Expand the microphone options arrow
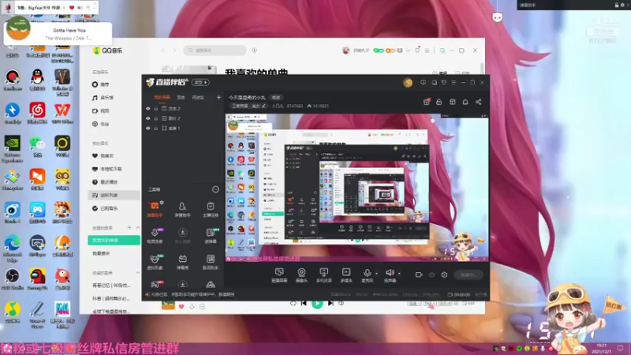The image size is (631, 355). (x=377, y=274)
